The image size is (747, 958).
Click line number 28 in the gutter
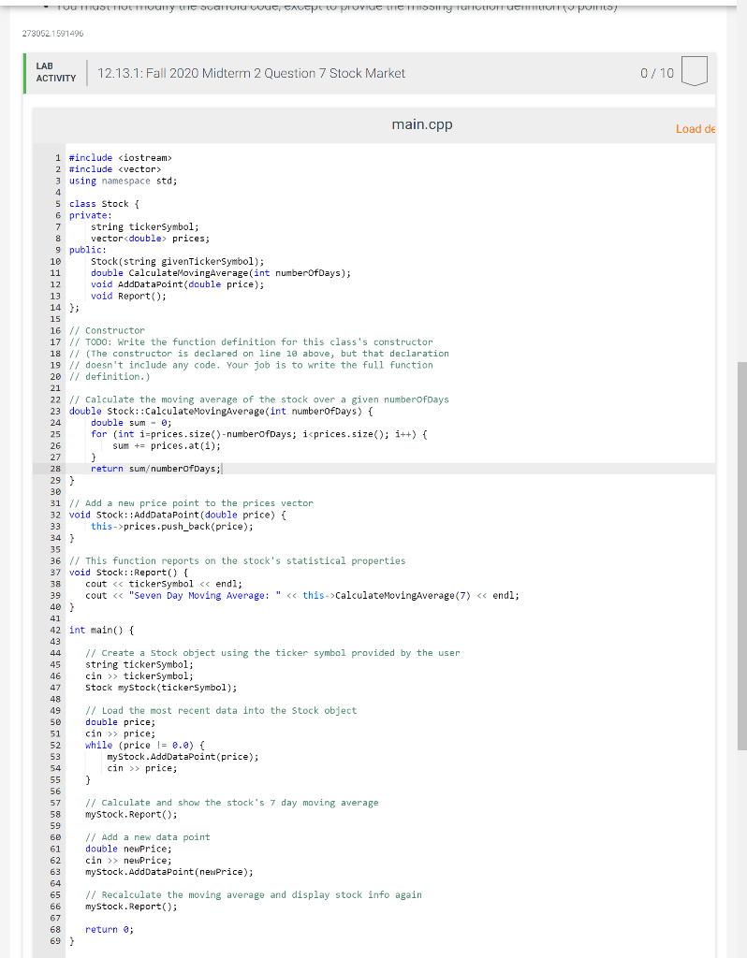click(55, 469)
